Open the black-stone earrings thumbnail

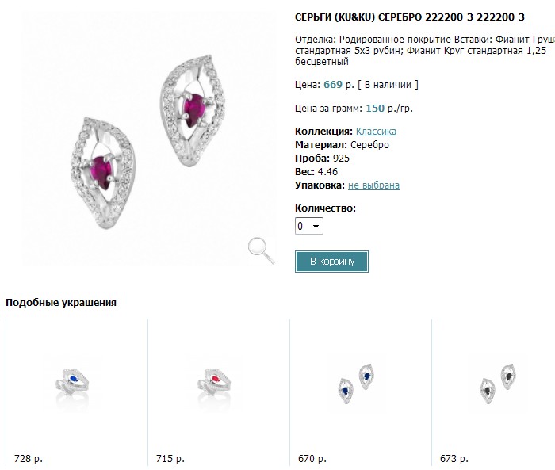pyautogui.click(x=497, y=384)
